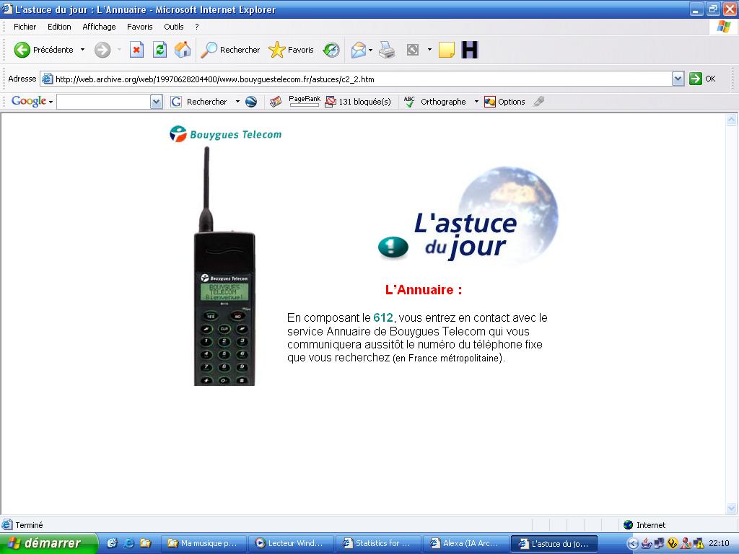Image resolution: width=739 pixels, height=554 pixels.
Task: Expand hidden system tray icons
Action: [632, 544]
